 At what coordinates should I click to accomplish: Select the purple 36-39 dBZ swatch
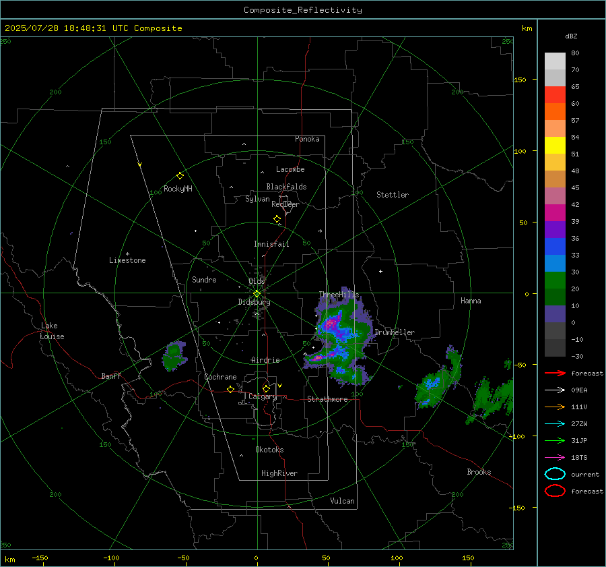[x=555, y=229]
